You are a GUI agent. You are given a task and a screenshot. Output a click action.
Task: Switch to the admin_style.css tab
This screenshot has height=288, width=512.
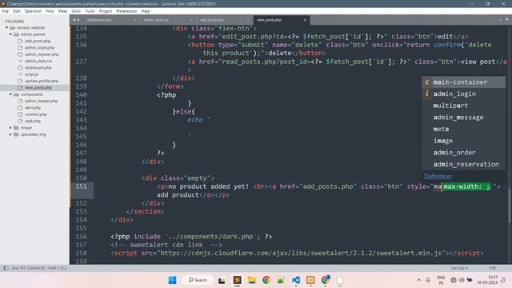(x=156, y=20)
